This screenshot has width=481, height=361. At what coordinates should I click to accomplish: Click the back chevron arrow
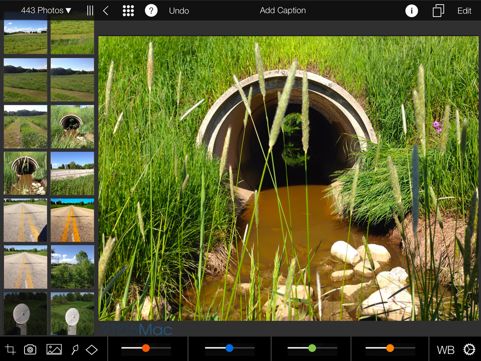pyautogui.click(x=106, y=11)
